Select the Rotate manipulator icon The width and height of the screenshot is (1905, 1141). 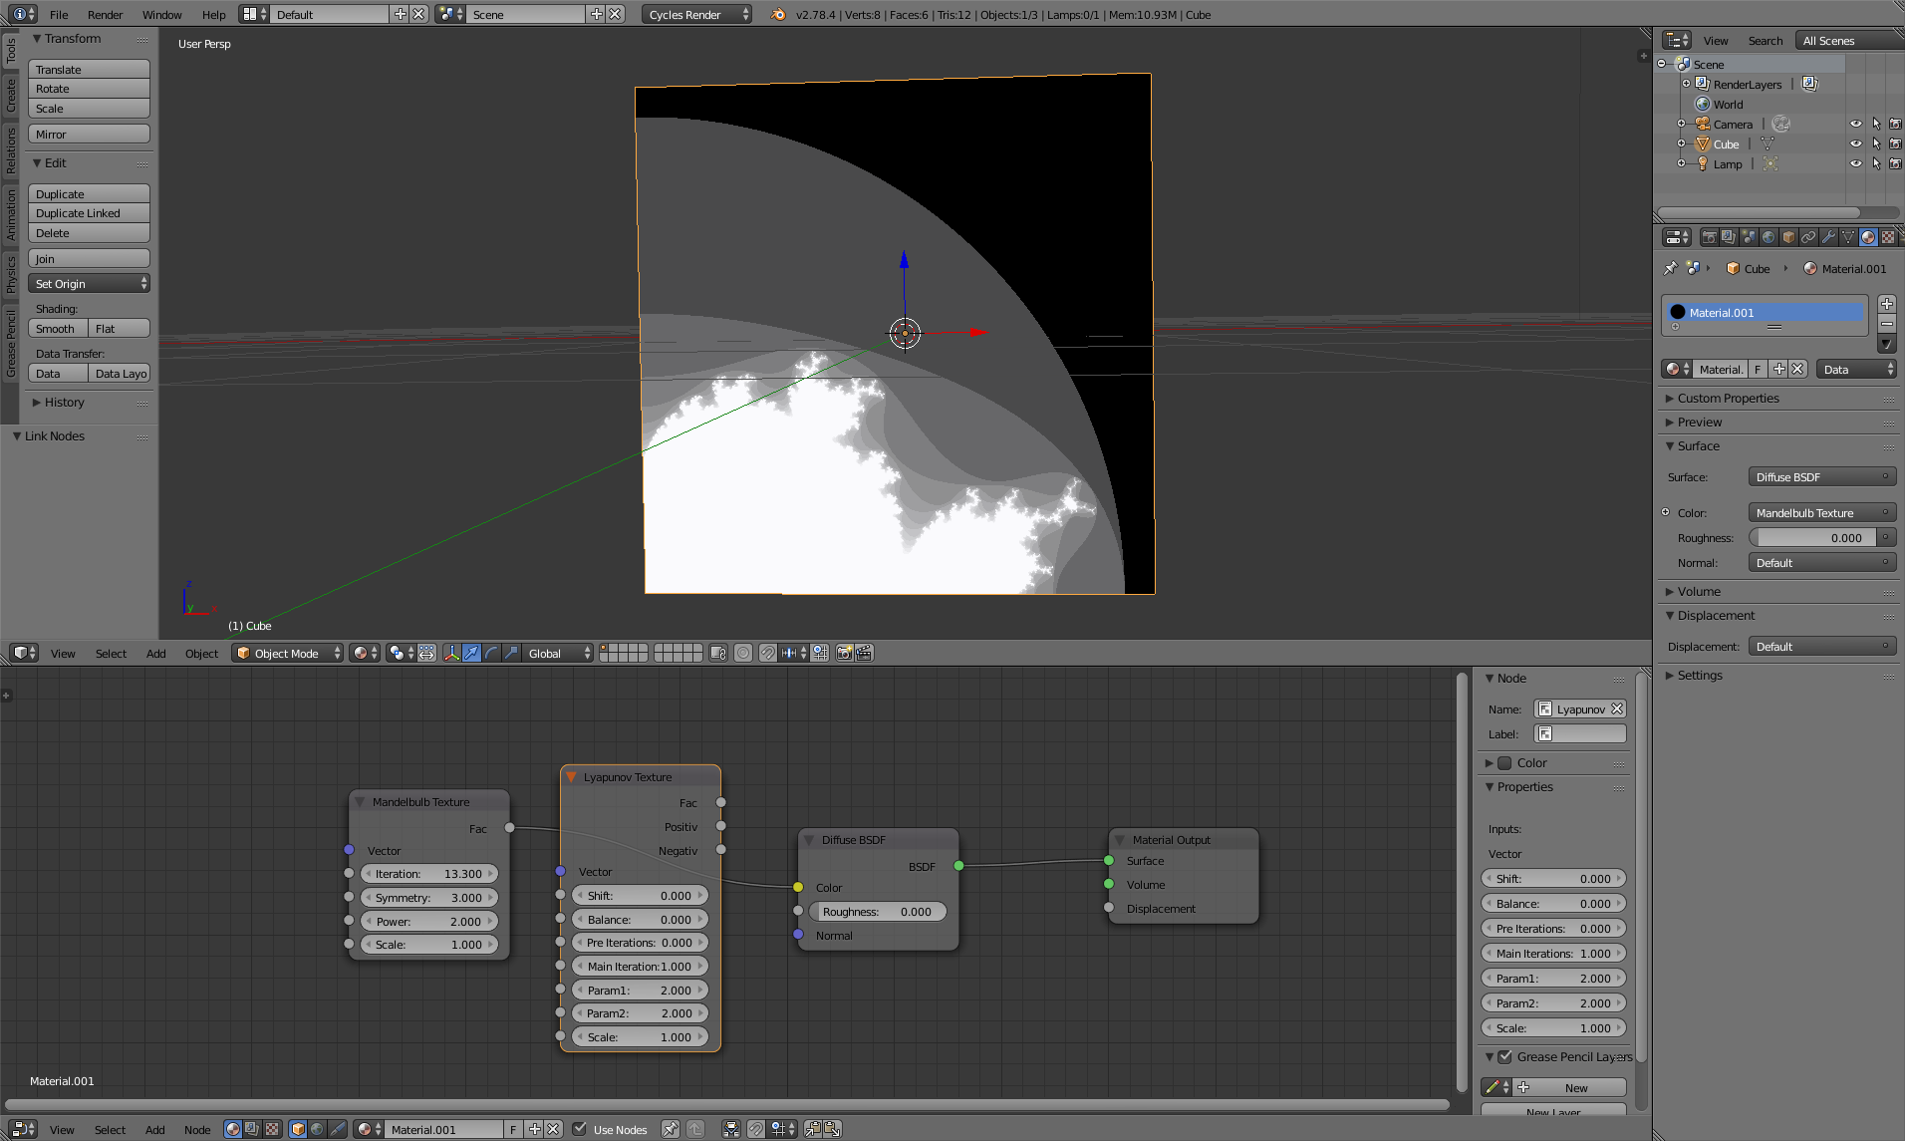click(491, 654)
